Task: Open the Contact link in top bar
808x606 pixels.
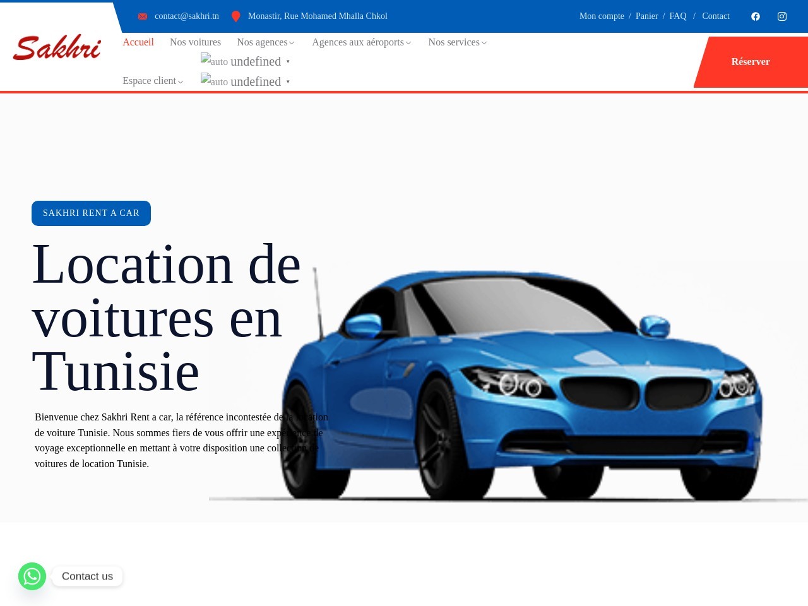Action: (x=716, y=16)
